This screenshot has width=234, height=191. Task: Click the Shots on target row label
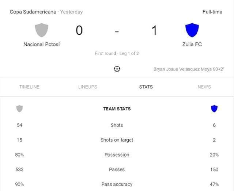(x=117, y=140)
